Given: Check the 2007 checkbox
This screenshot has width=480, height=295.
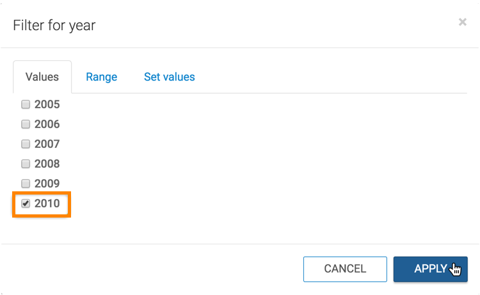Looking at the screenshot, I should point(26,144).
